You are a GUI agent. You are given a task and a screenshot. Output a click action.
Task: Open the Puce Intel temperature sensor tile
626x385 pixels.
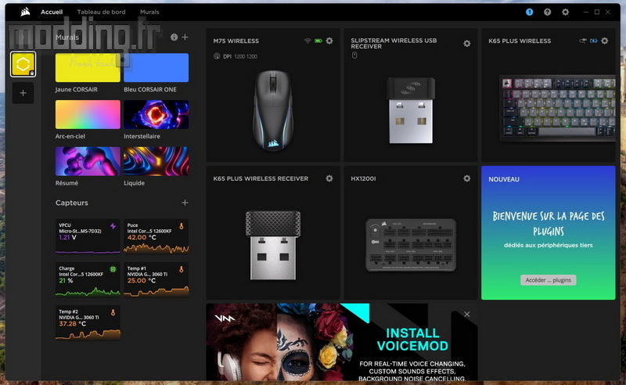pyautogui.click(x=156, y=236)
